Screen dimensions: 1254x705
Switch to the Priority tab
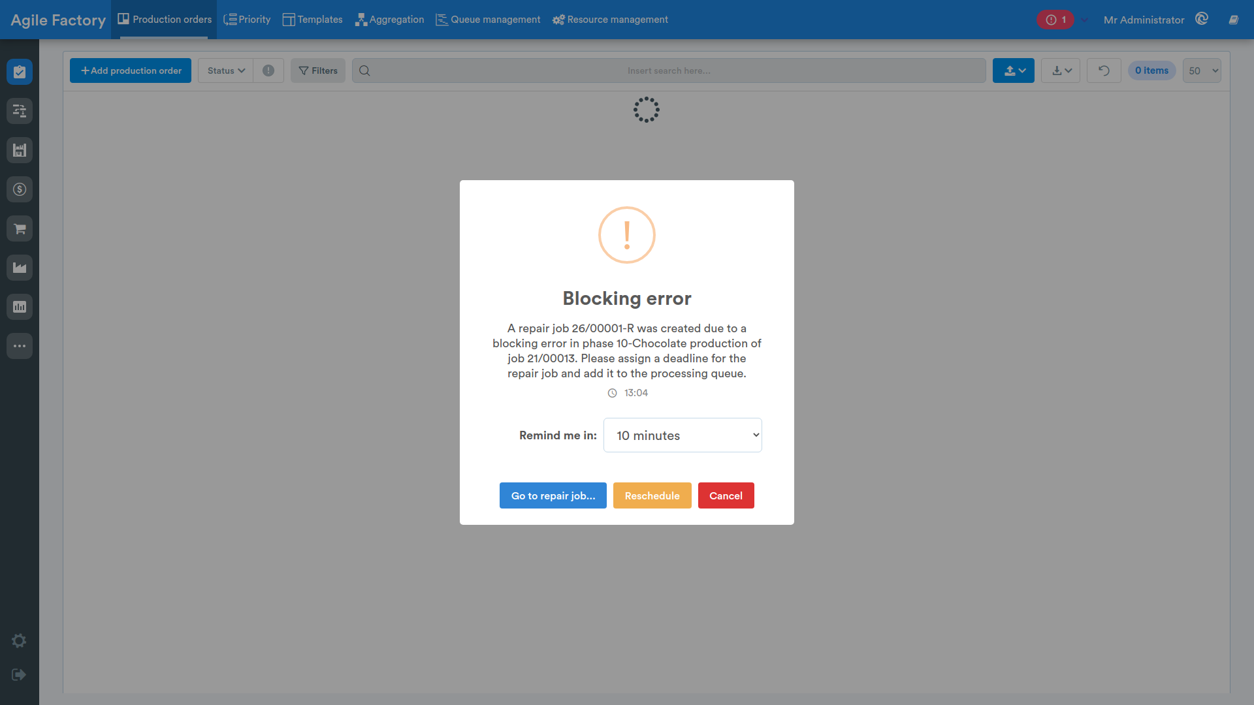247,20
